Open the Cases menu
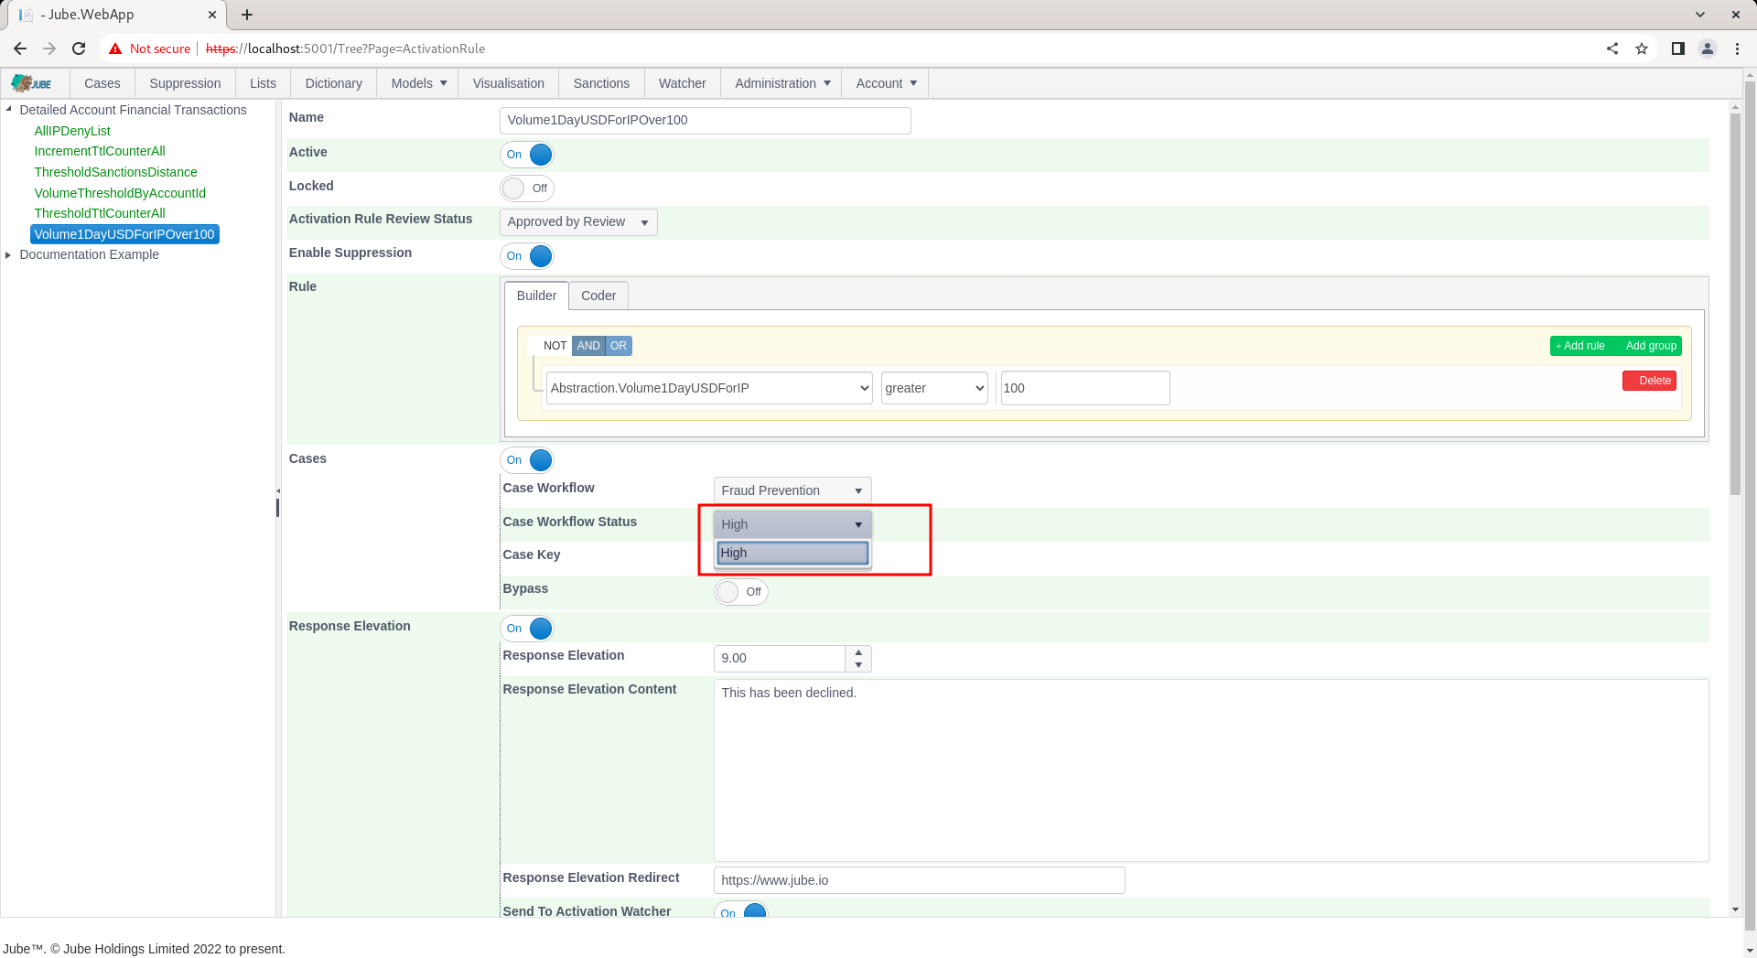The image size is (1757, 958). click(x=102, y=83)
